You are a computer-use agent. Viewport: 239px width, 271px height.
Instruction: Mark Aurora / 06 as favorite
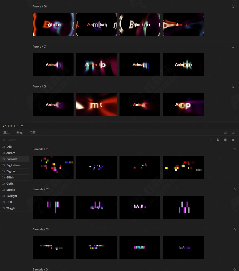coord(233,6)
